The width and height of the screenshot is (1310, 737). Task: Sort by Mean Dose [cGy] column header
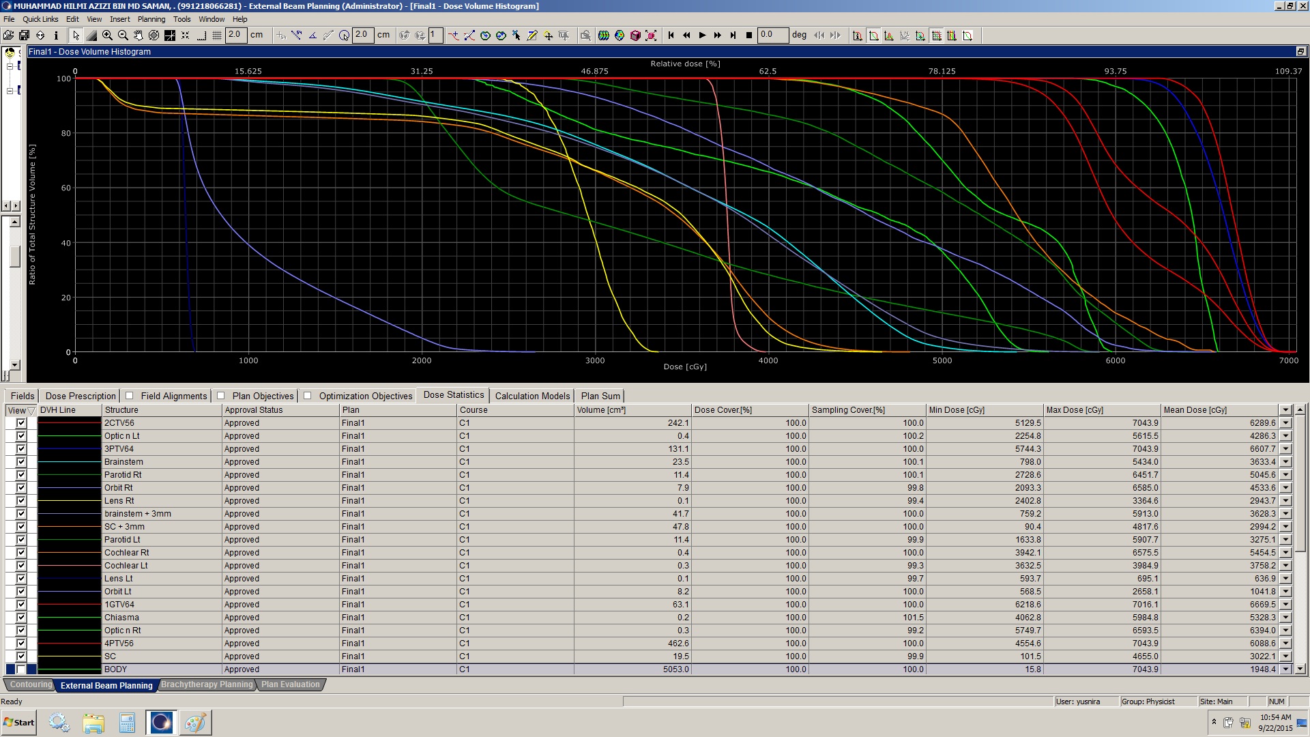[1220, 410]
